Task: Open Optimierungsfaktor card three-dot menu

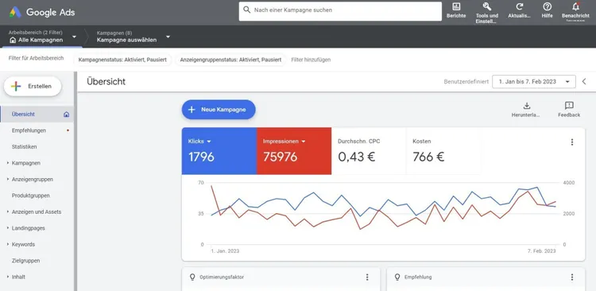Action: [x=367, y=277]
